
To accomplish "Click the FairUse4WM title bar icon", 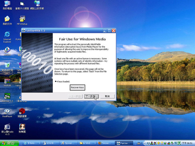I will tap(23, 30).
